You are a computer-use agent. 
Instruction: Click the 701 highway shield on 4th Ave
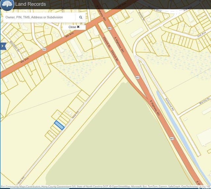click(44, 49)
